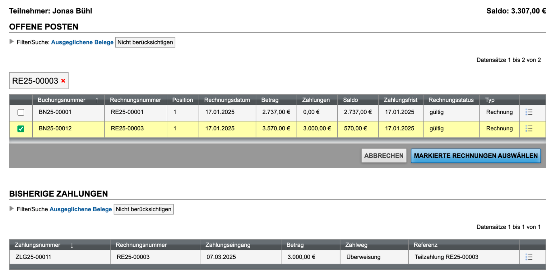
Task: Sort open items by Saldo column header
Action: pos(350,100)
